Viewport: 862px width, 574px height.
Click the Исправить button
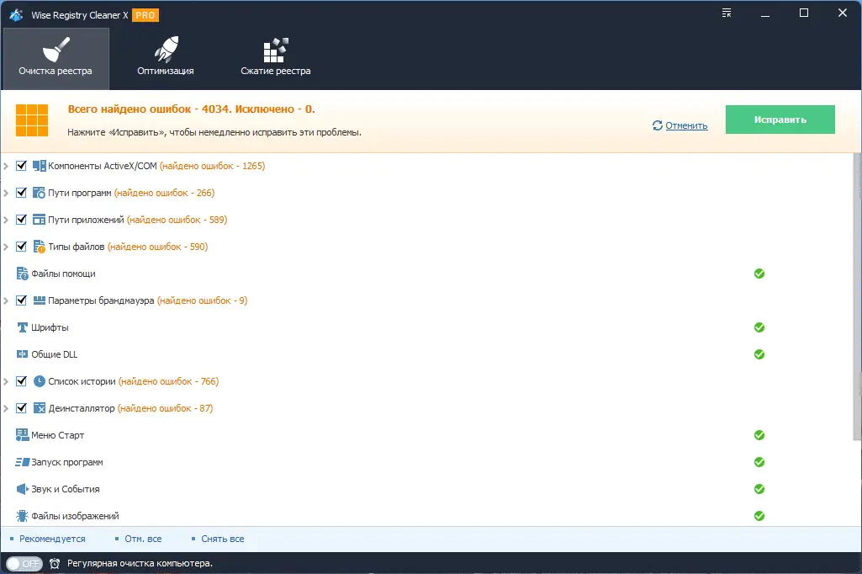pyautogui.click(x=780, y=120)
